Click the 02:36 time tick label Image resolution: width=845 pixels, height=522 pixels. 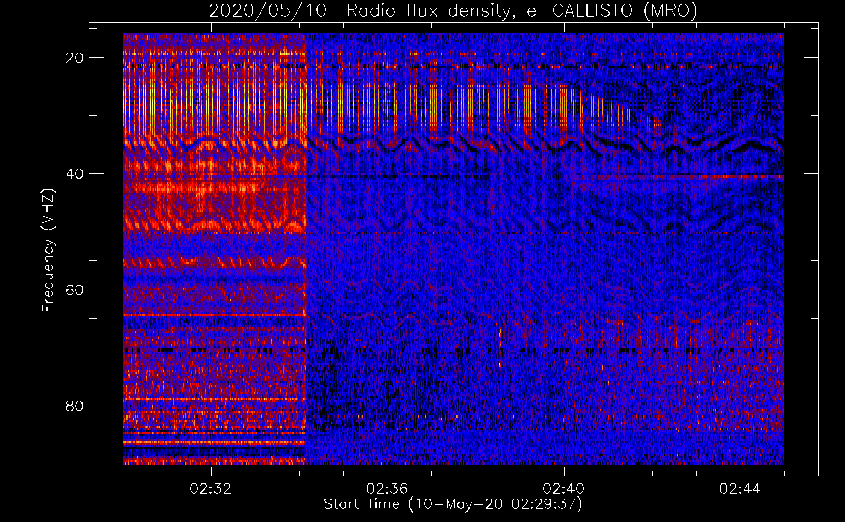click(387, 489)
